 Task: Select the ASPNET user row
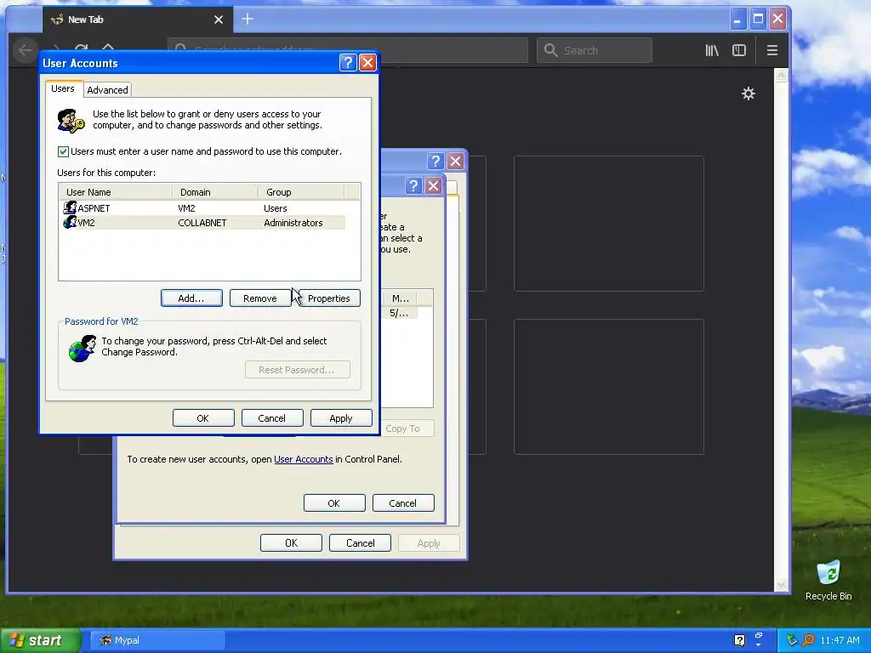(204, 208)
